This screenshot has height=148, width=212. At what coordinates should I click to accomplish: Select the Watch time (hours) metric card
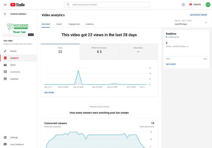pos(99,50)
